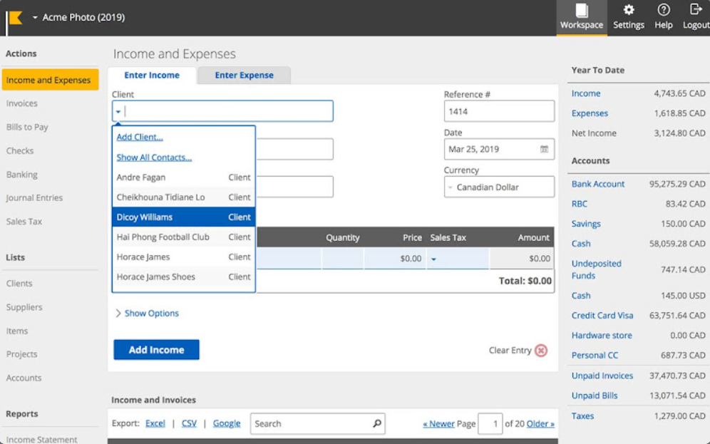Switch to the Enter Expense tab
710x444 pixels.
click(244, 76)
